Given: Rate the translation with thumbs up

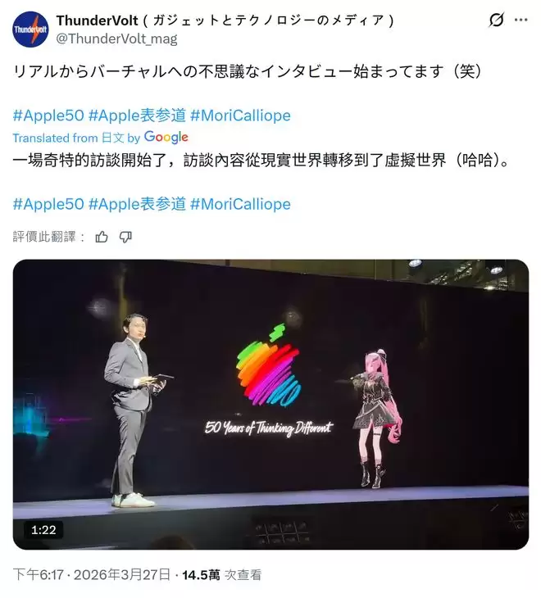Looking at the screenshot, I should 102,237.
